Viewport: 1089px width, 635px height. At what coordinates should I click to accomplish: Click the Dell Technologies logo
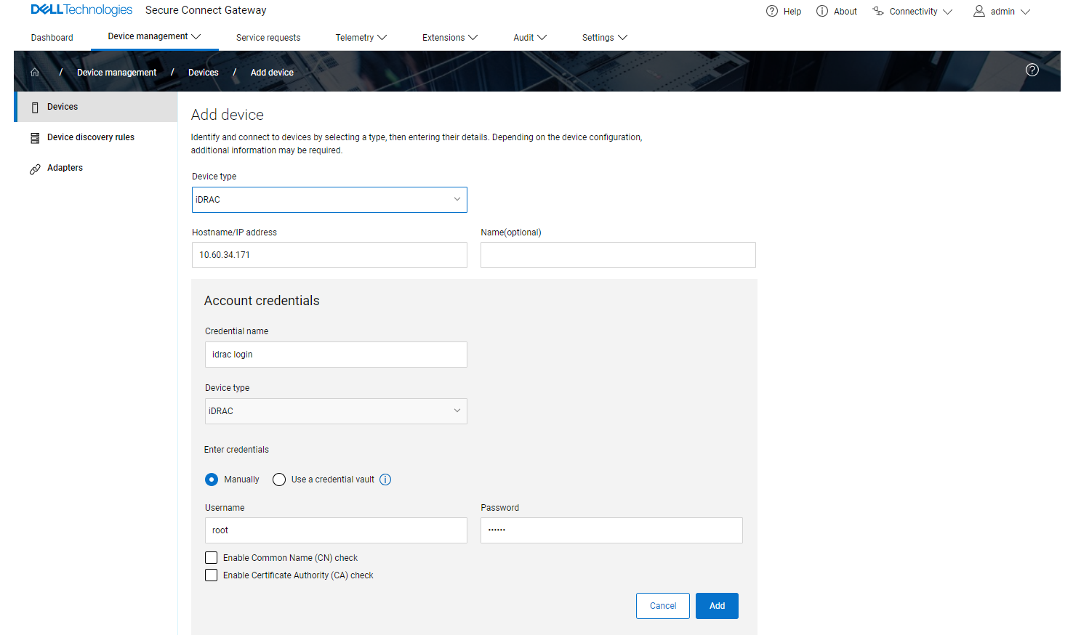pos(81,9)
